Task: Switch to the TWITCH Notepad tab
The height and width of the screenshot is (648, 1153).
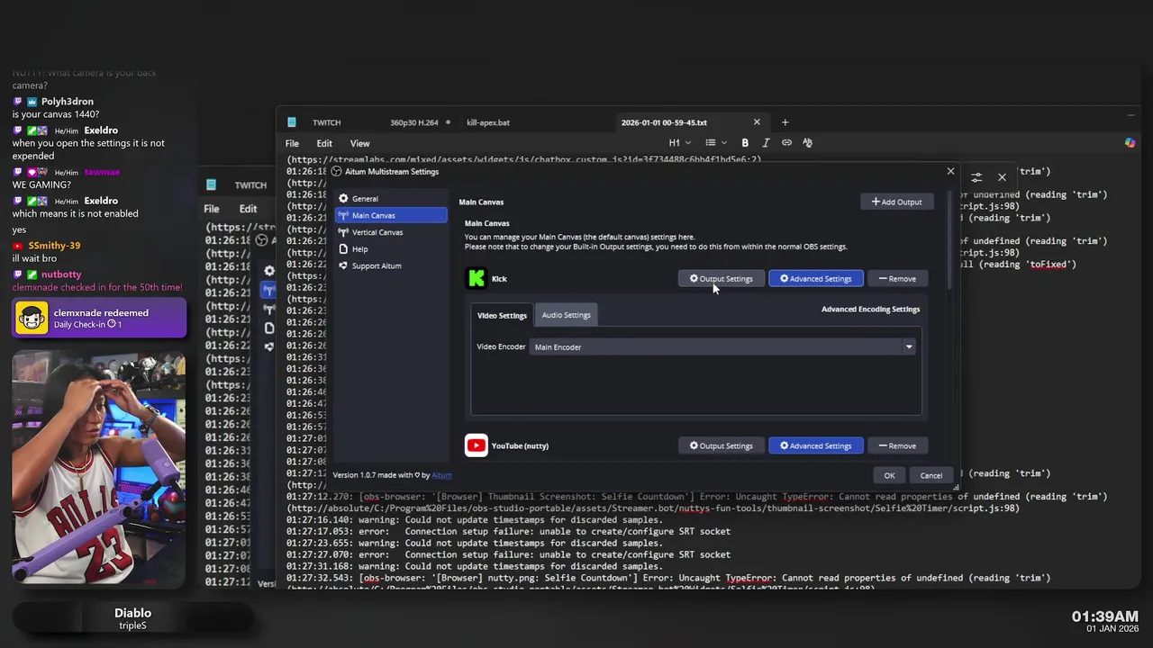Action: pos(326,122)
